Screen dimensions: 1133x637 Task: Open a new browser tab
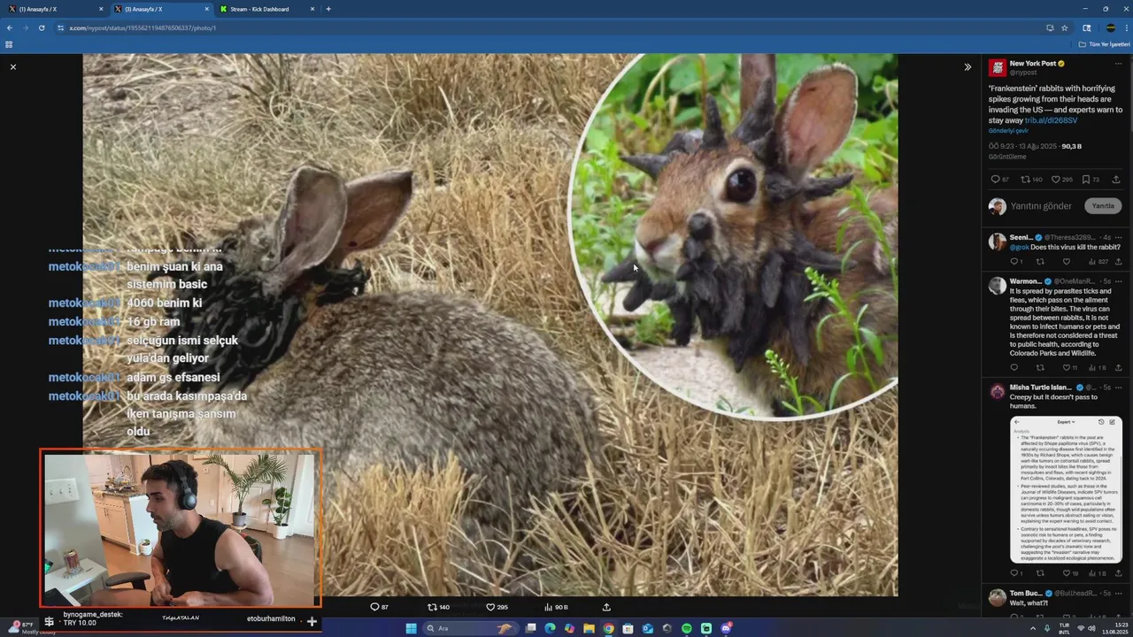click(x=328, y=9)
